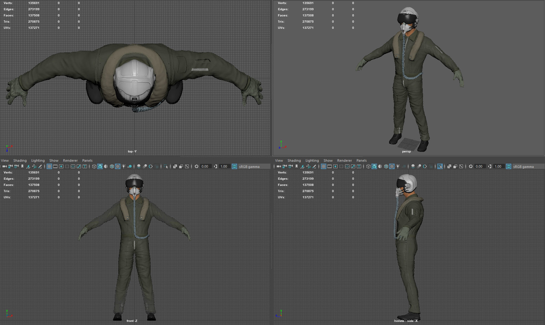Click Select Camera icon in front viewport toolbar
The height and width of the screenshot is (325, 545).
4,166
